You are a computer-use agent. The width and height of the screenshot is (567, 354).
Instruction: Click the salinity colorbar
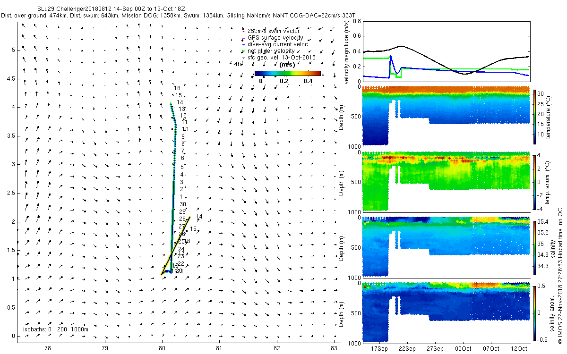pos(535,247)
